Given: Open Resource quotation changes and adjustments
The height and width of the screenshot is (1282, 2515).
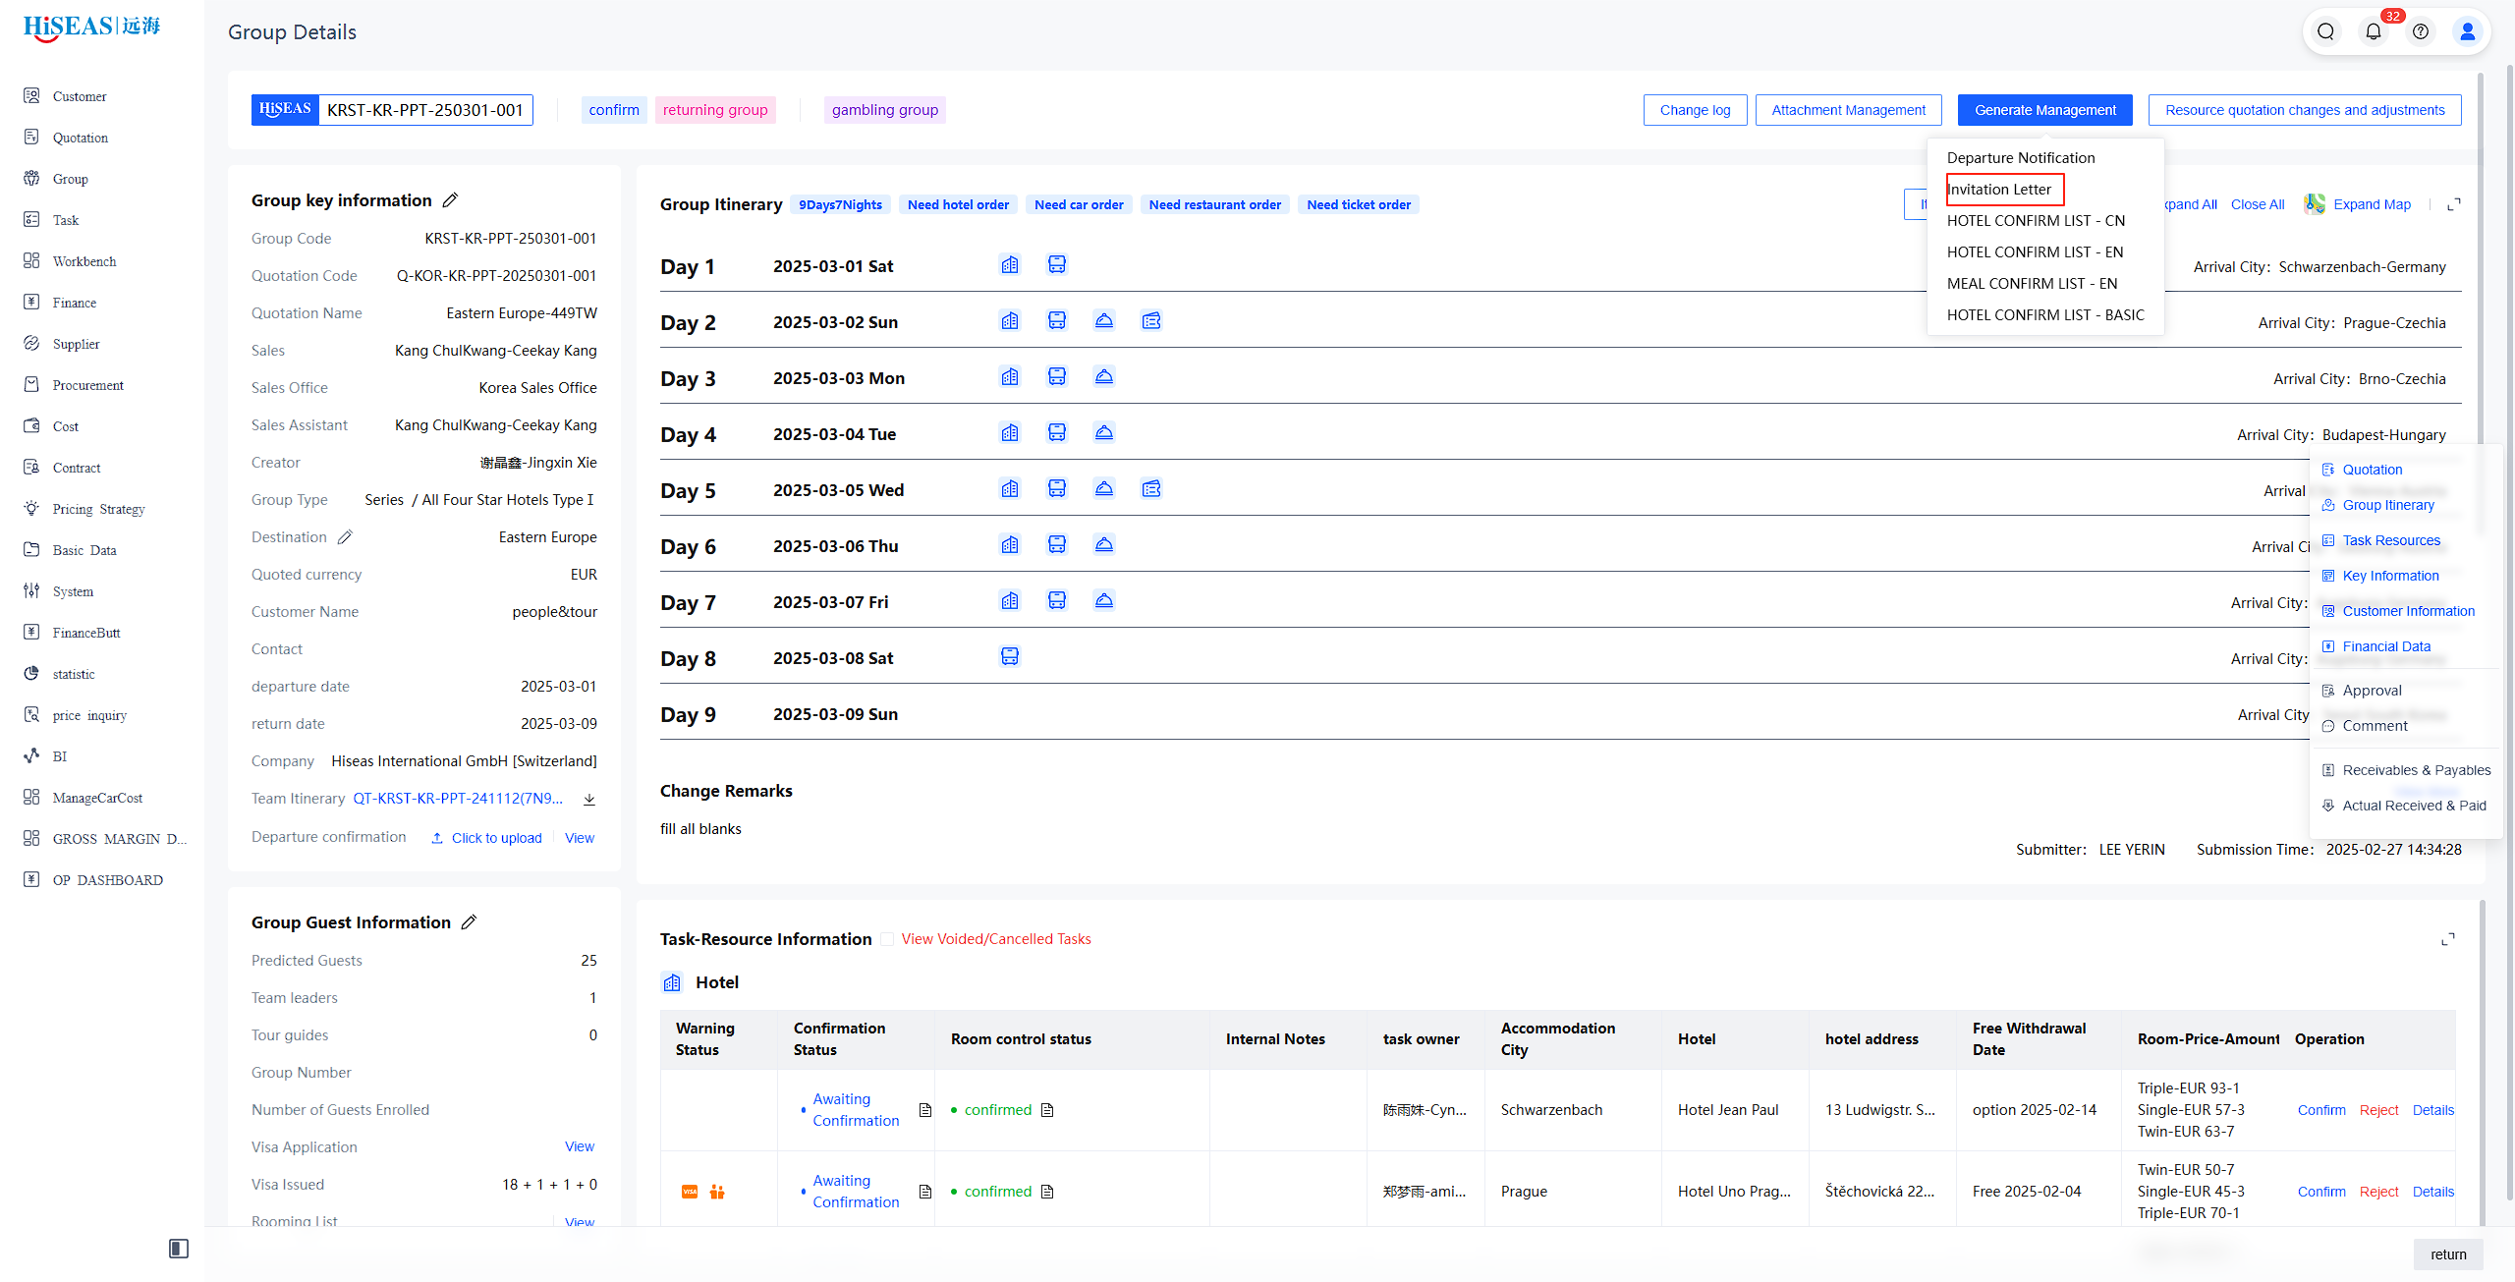Looking at the screenshot, I should 2304,110.
